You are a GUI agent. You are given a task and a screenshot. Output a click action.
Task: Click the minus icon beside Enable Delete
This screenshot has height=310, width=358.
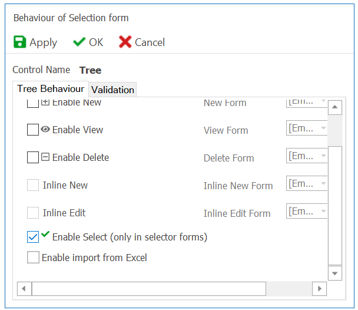[x=45, y=157]
